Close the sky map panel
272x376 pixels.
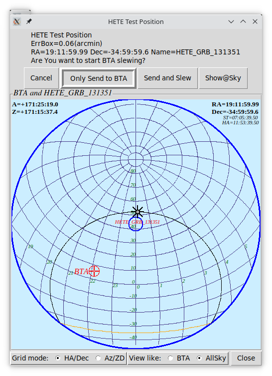click(246, 358)
